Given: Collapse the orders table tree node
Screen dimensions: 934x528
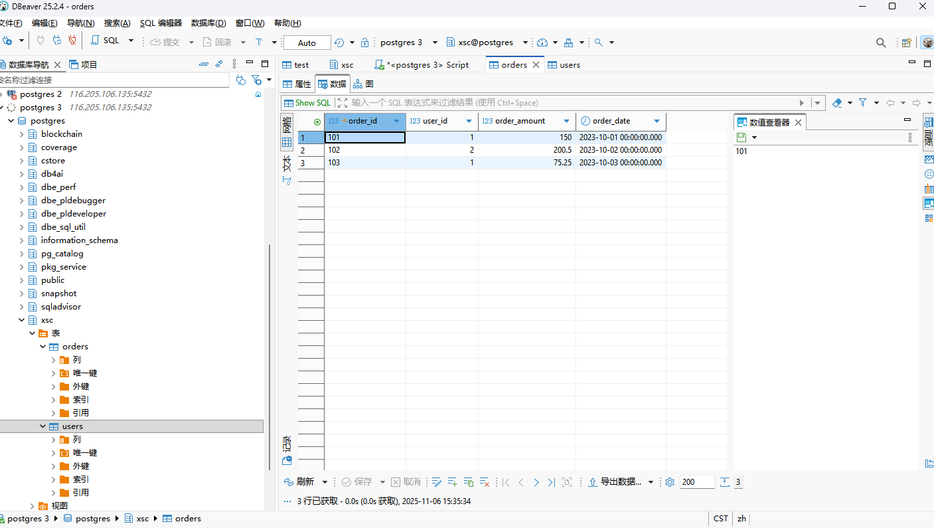Looking at the screenshot, I should coord(43,347).
